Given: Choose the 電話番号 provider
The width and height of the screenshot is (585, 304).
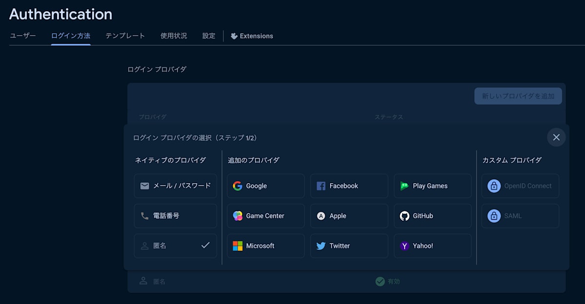Looking at the screenshot, I should (x=175, y=216).
